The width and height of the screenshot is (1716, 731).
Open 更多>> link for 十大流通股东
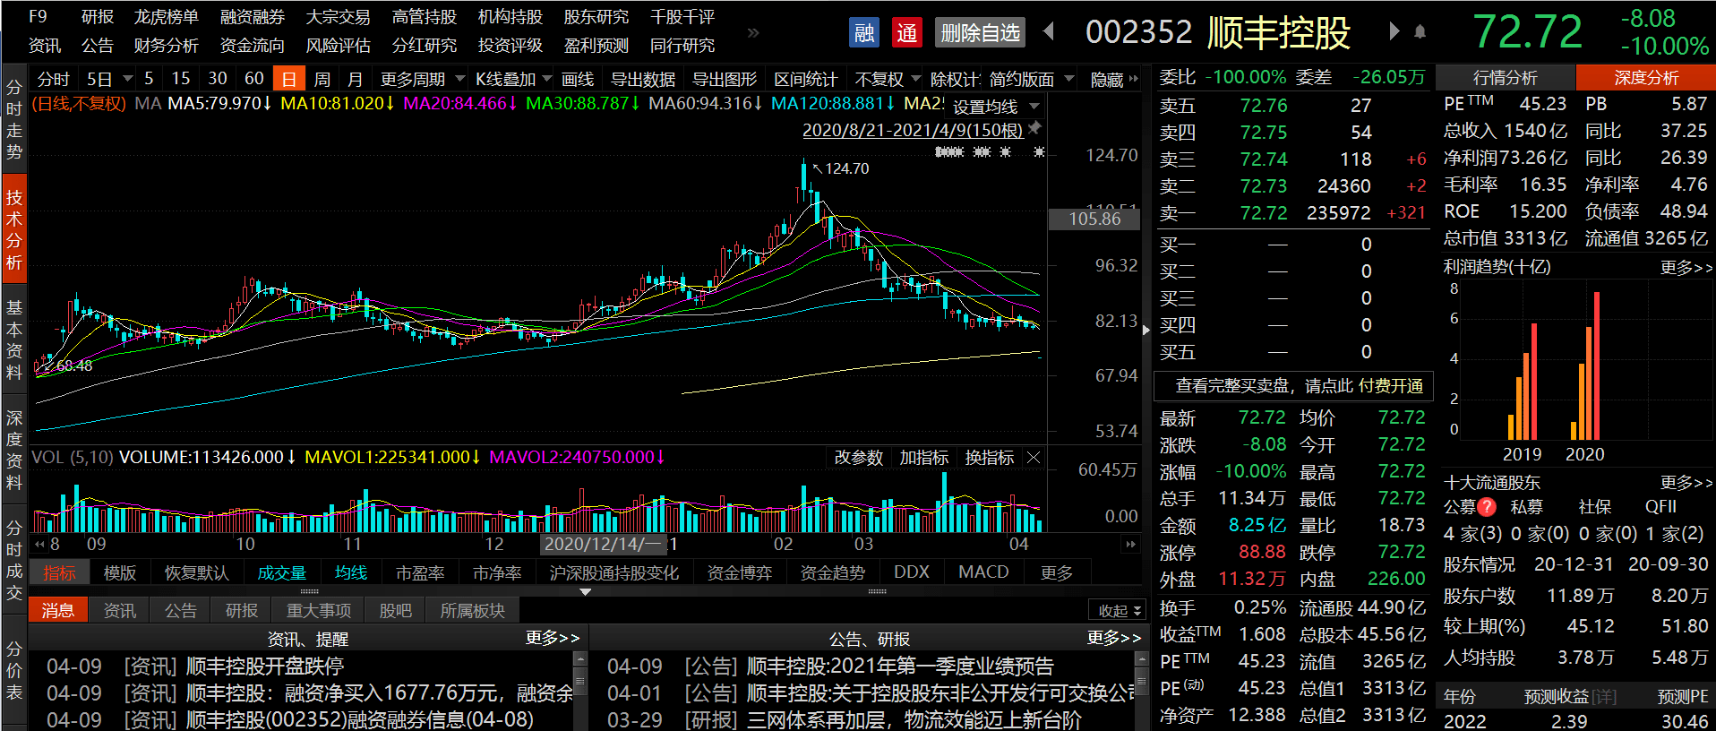click(1686, 483)
